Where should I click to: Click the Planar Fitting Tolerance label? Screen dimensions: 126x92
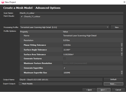coord(35,45)
